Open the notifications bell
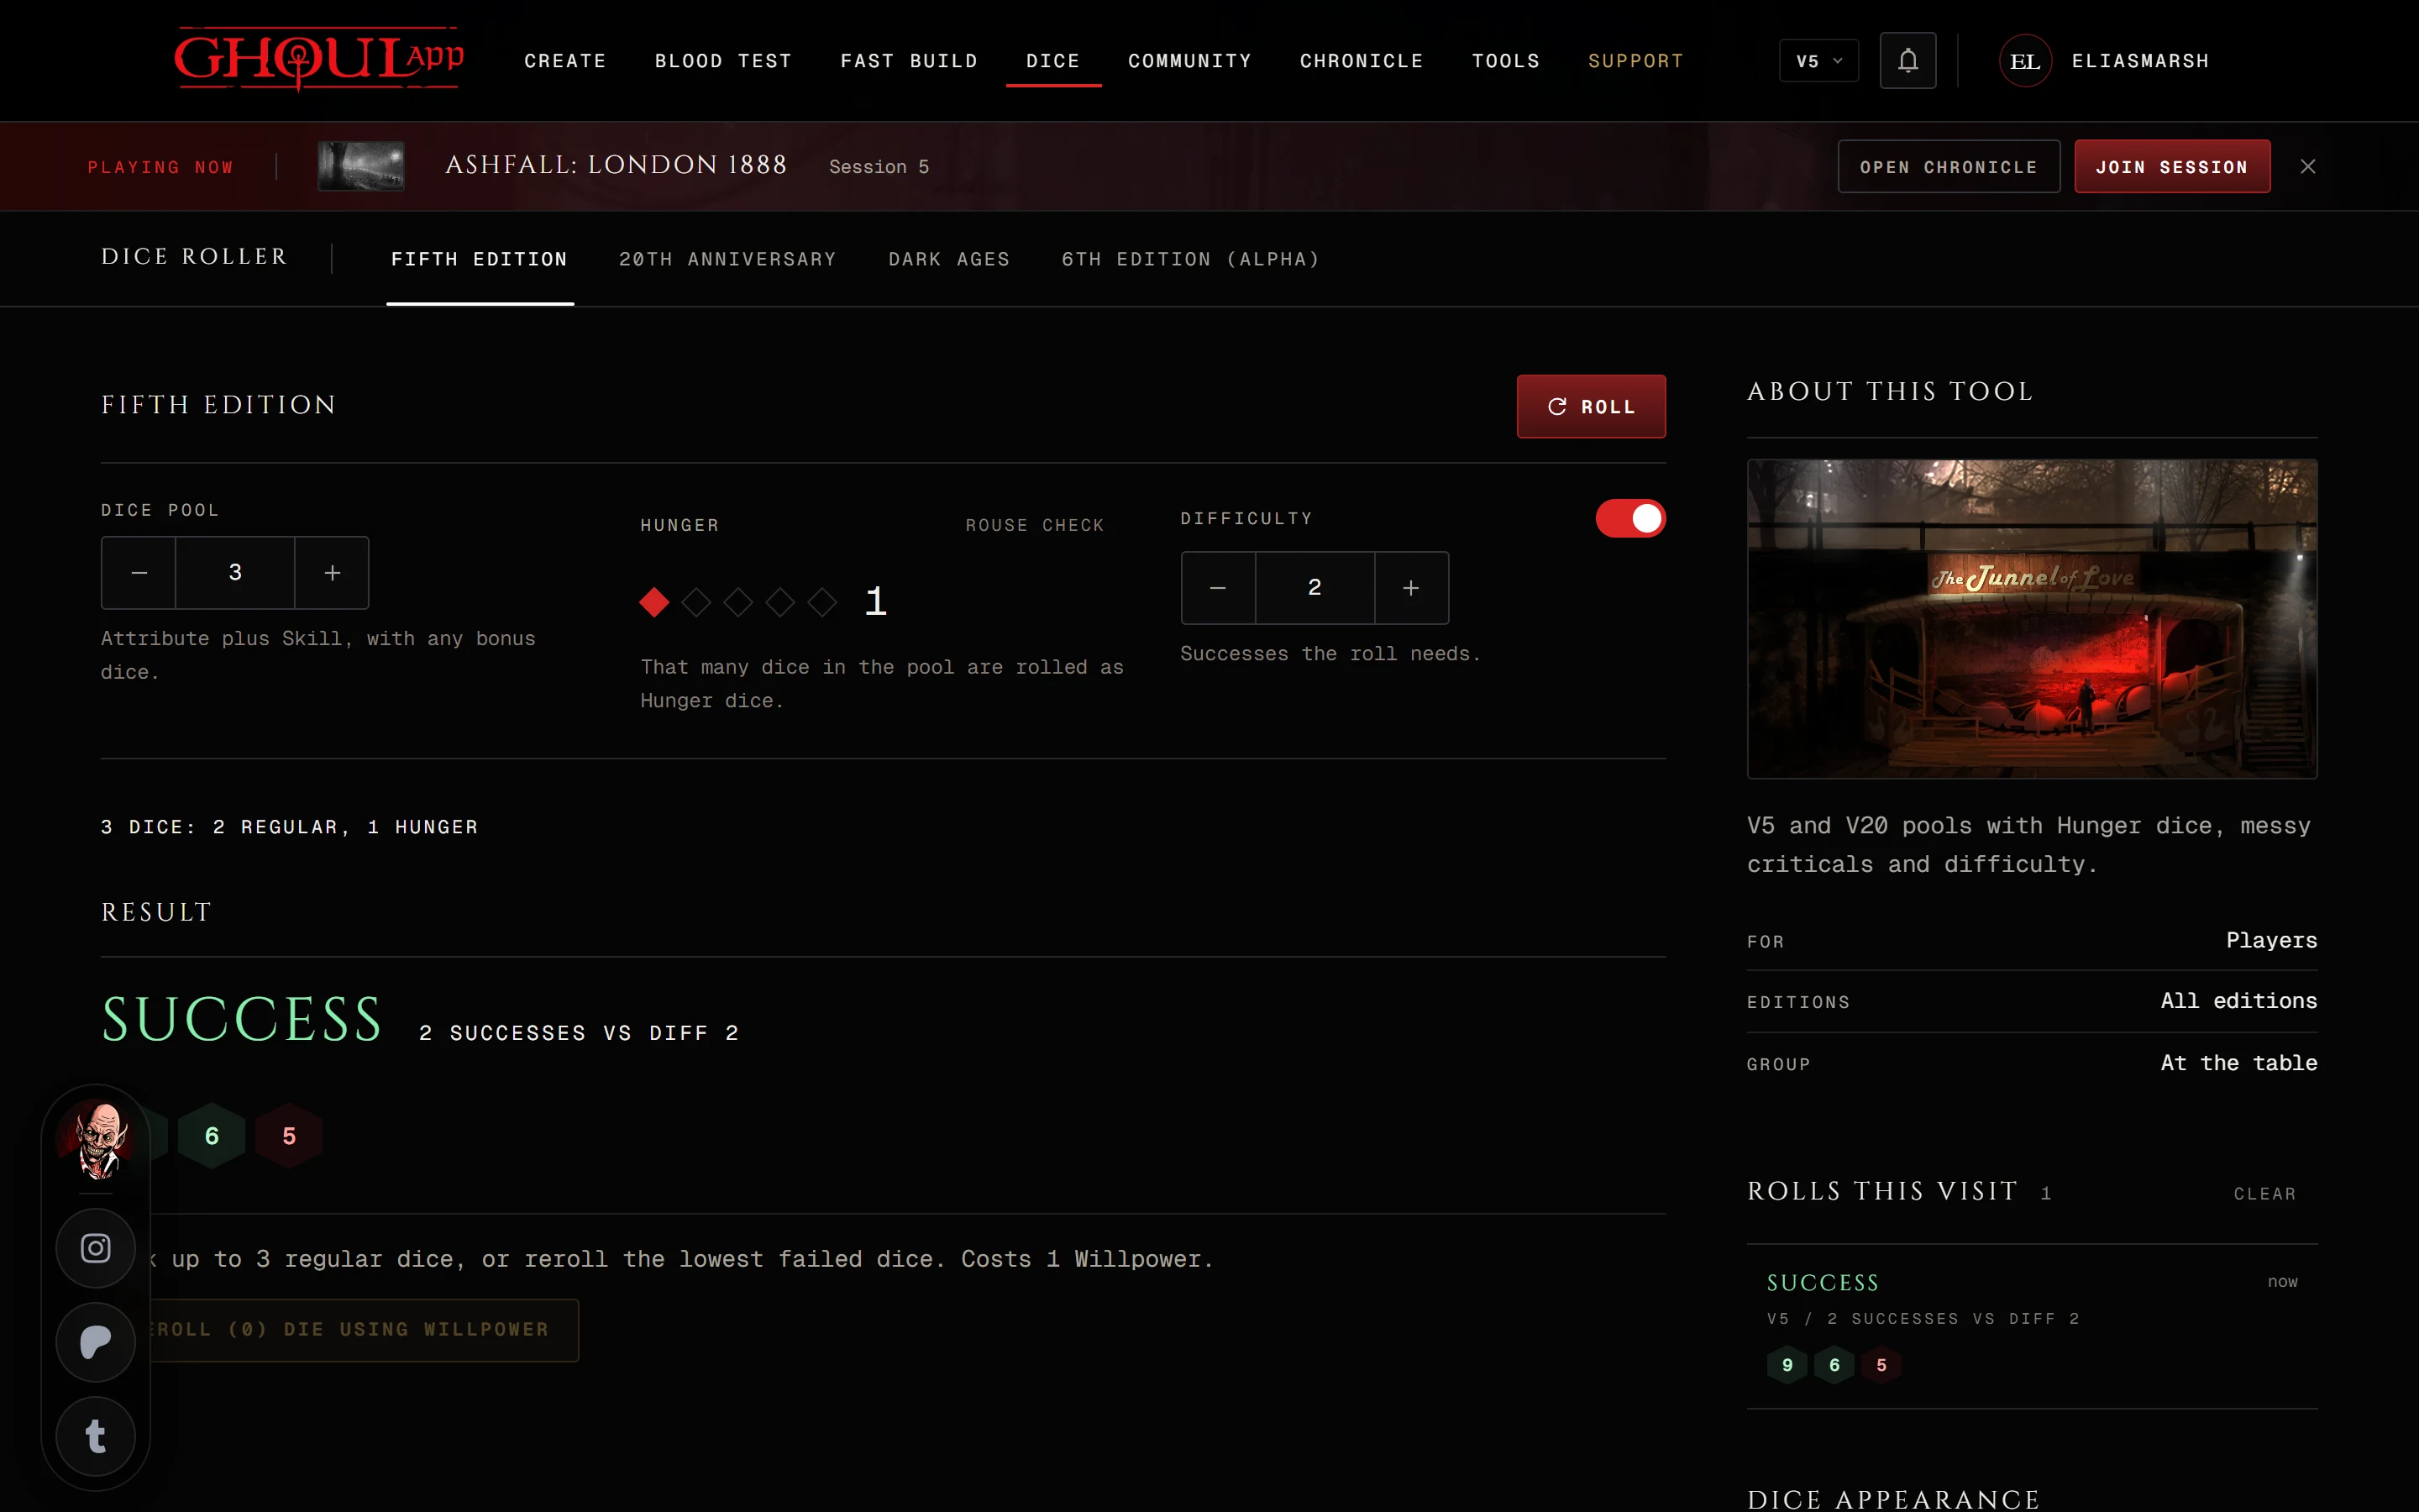Image resolution: width=2419 pixels, height=1512 pixels. point(1907,61)
